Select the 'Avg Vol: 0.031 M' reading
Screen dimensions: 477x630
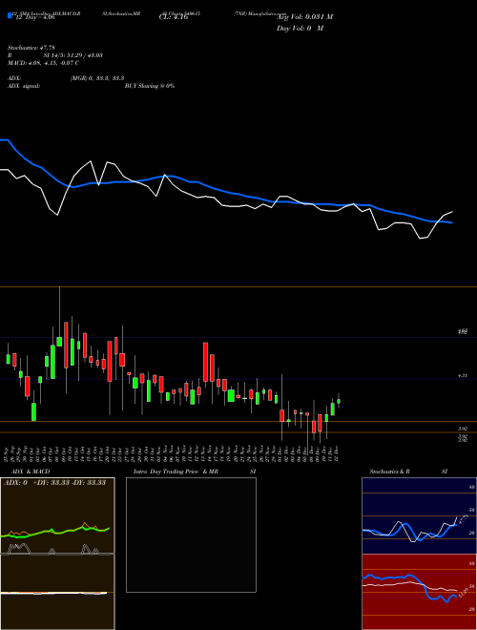(304, 17)
